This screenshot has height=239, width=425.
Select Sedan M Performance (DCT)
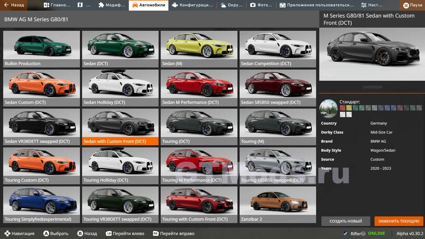(199, 88)
